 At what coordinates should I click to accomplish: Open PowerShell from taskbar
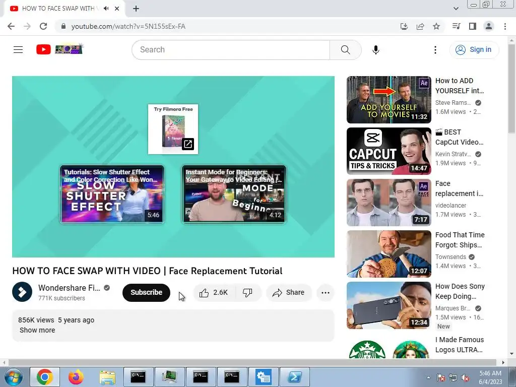(x=294, y=377)
